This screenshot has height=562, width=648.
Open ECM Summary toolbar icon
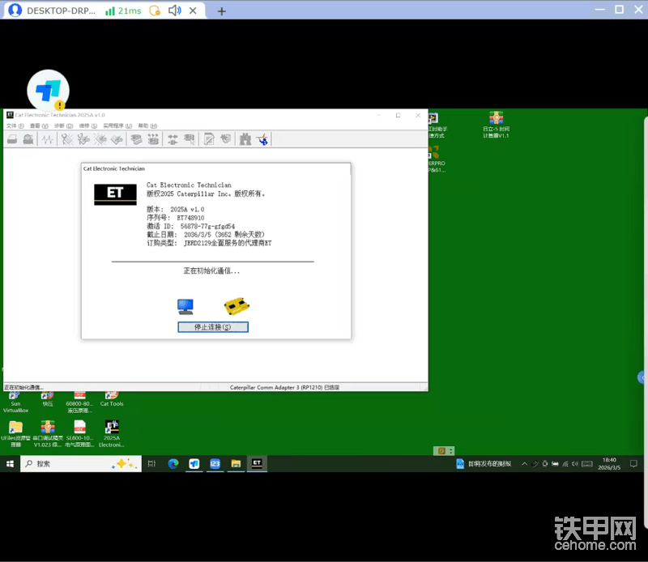136,139
